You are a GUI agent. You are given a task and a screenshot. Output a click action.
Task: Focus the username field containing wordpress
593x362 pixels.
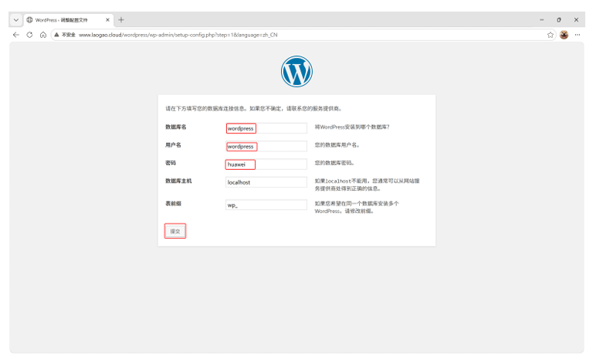pyautogui.click(x=266, y=146)
